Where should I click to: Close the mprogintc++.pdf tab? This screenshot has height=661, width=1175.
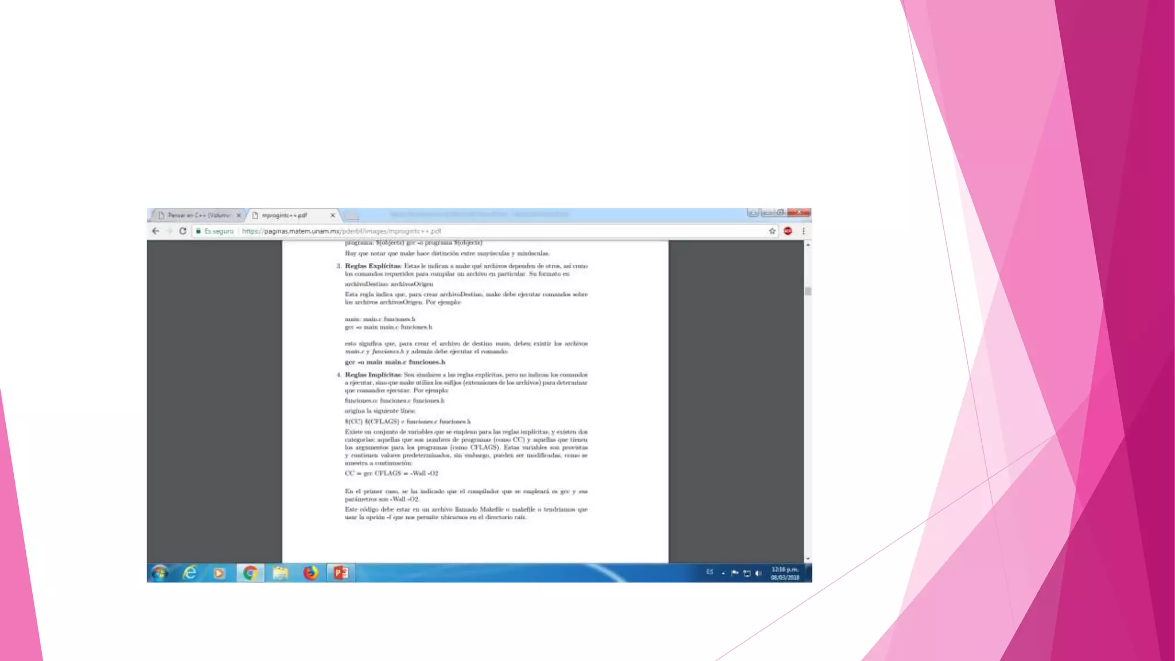click(x=332, y=216)
